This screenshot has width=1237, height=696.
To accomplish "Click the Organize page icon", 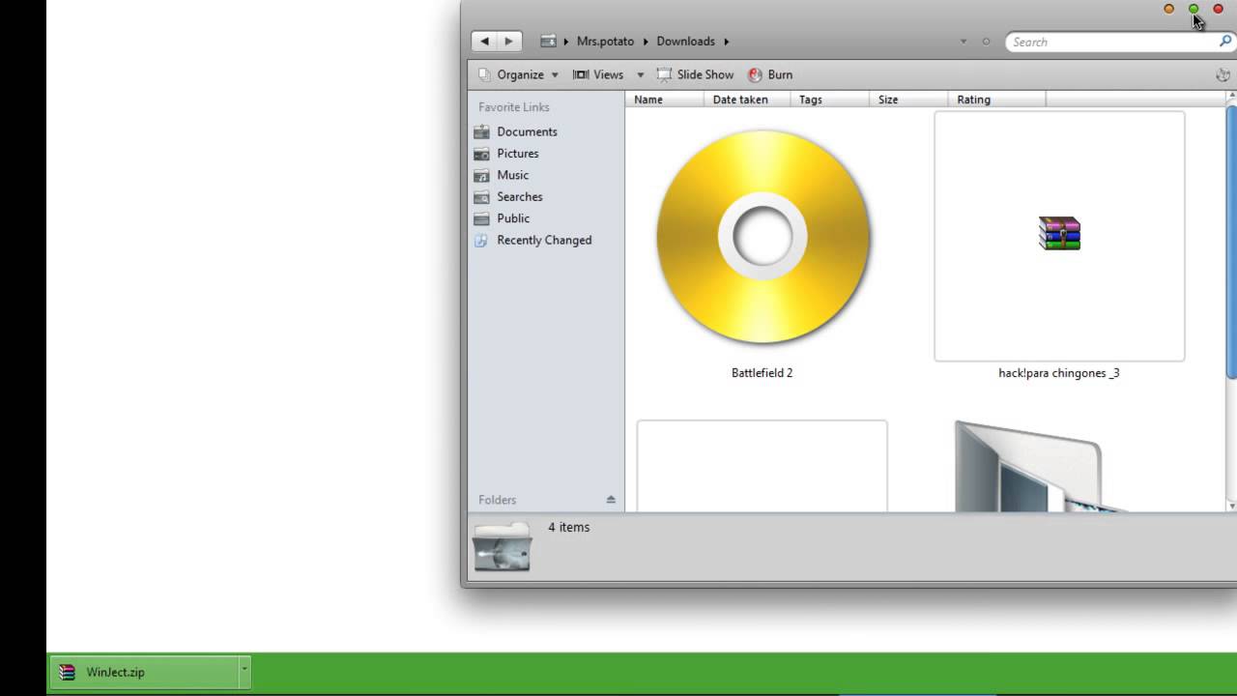I will [x=485, y=74].
